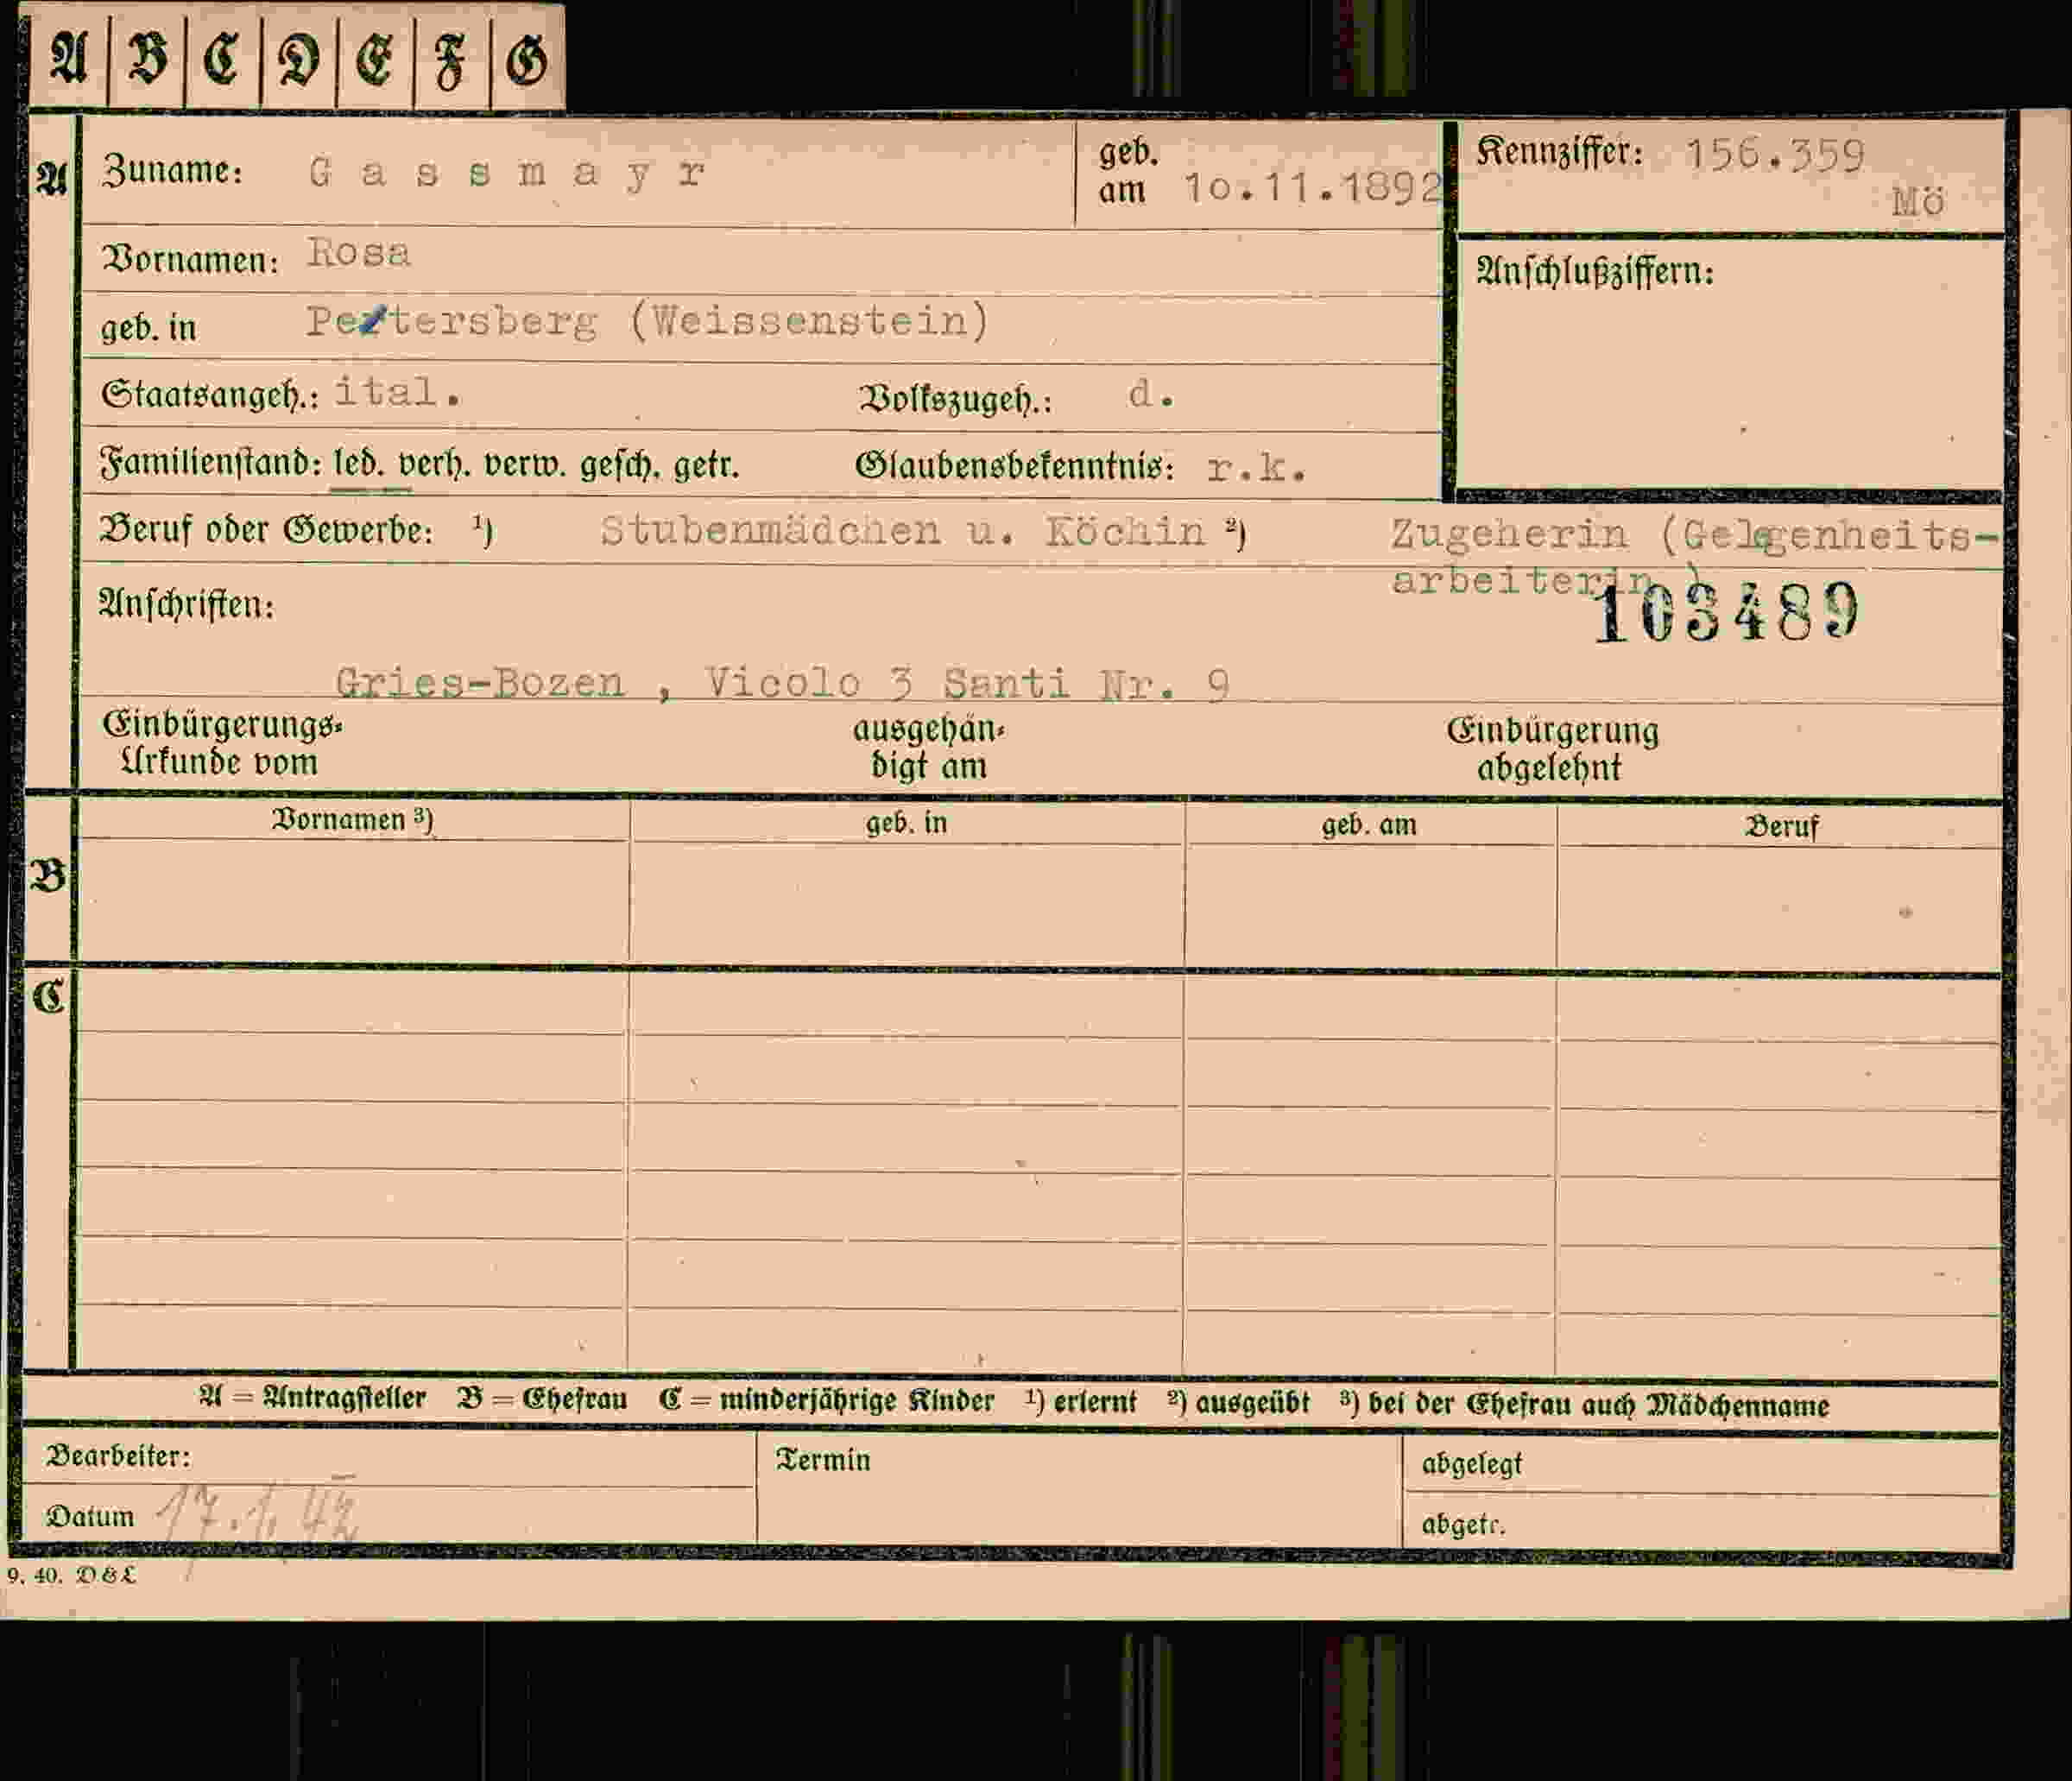Click the 'geb. am' column header
2072x1781 pixels.
pyautogui.click(x=1369, y=826)
